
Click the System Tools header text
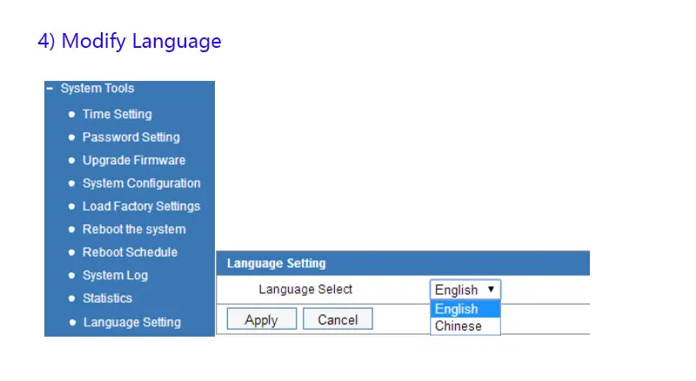click(x=97, y=89)
